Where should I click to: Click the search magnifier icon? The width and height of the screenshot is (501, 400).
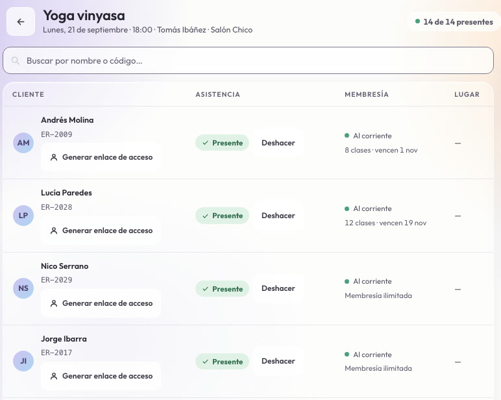click(15, 60)
